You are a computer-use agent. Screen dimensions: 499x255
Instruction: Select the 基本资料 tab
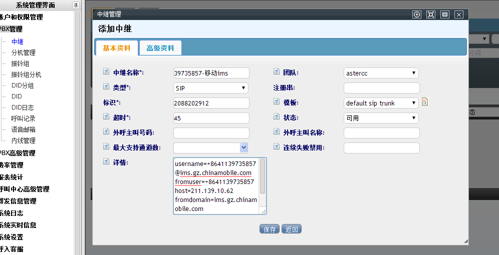click(117, 48)
